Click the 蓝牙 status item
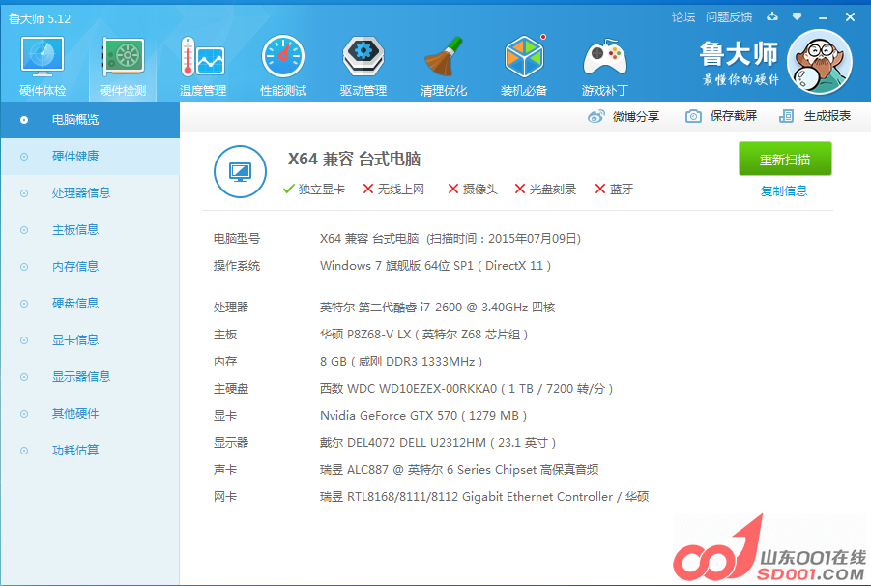 pyautogui.click(x=614, y=190)
